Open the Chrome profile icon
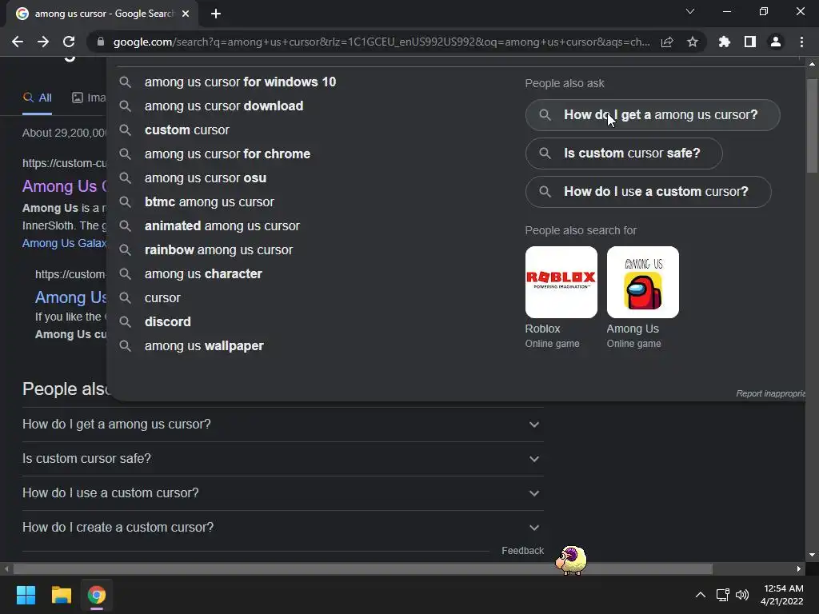This screenshot has width=819, height=614. 776,42
